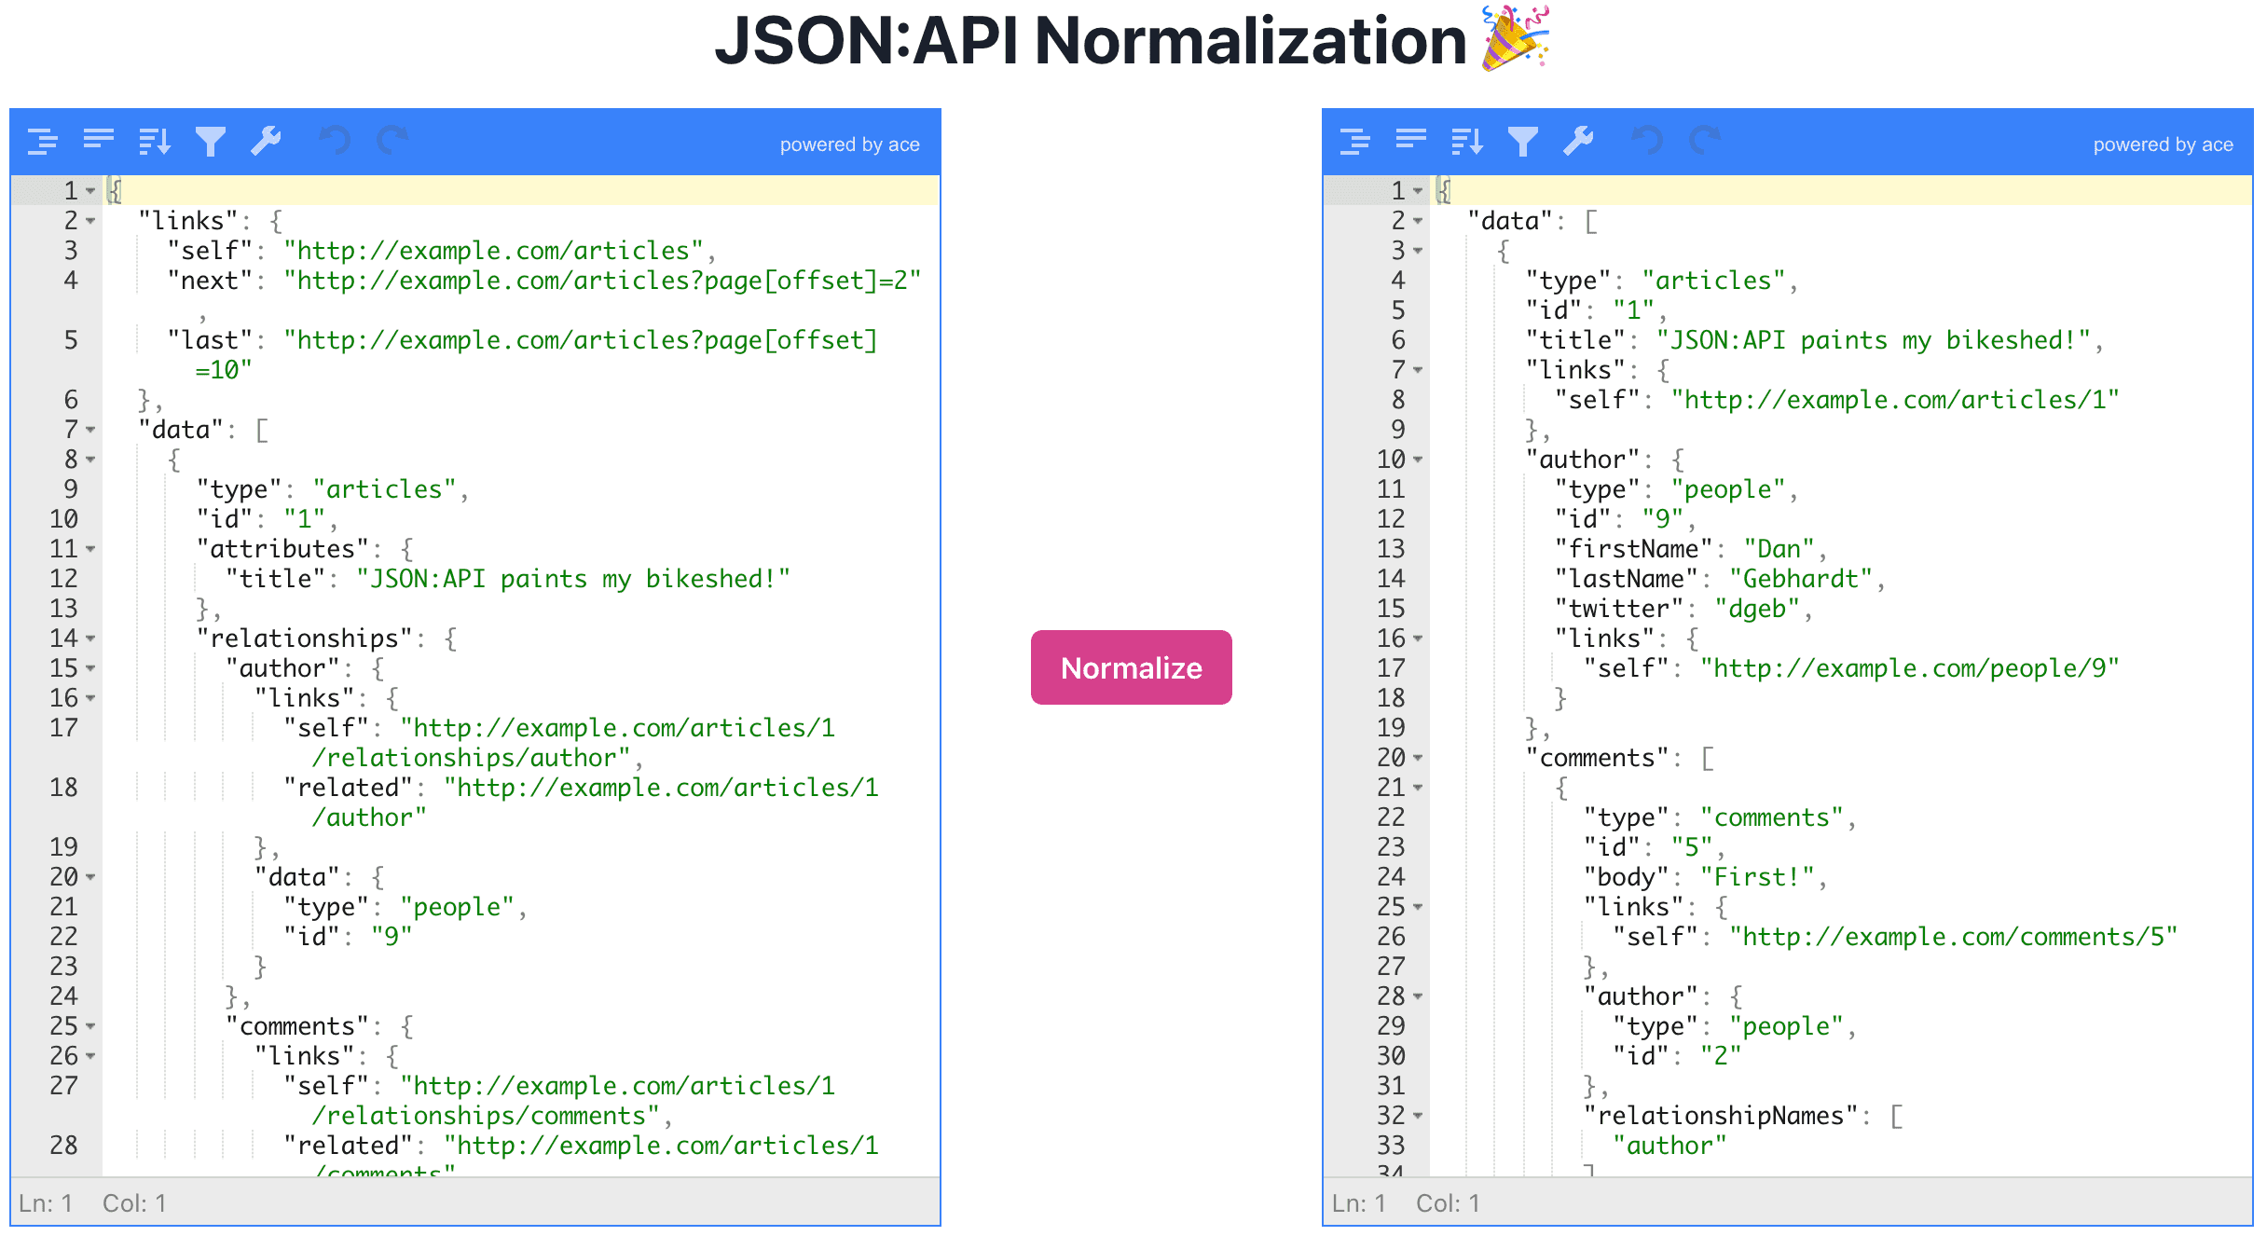Open filter tool in right editor
This screenshot has height=1236, width=2267.
click(x=1523, y=142)
